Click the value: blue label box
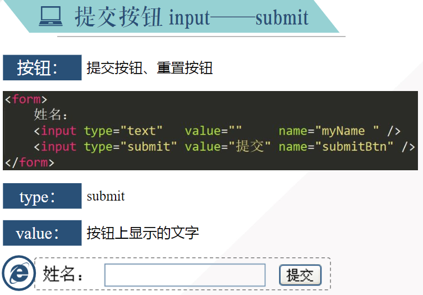This screenshot has height=295, width=423. [x=42, y=233]
